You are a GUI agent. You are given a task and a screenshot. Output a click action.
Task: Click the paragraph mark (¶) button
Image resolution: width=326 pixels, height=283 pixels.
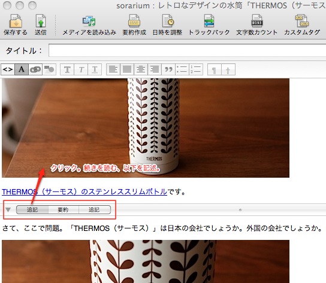[215, 69]
